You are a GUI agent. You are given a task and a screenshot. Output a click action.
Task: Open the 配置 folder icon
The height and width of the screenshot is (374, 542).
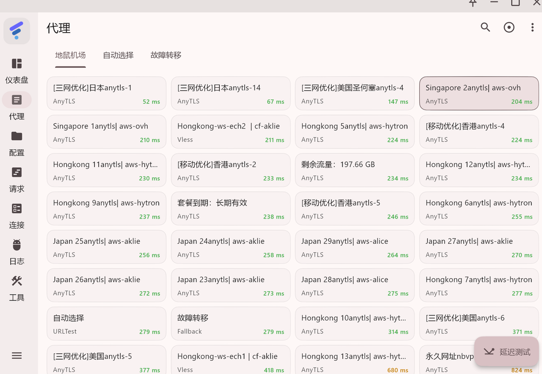point(16,136)
